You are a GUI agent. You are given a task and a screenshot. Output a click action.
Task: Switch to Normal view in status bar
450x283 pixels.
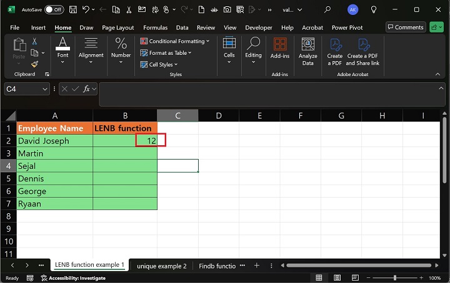coord(319,278)
